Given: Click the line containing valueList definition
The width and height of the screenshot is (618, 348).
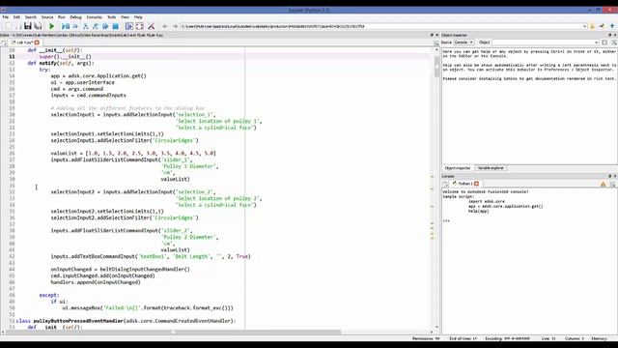Looking at the screenshot, I should [133, 153].
